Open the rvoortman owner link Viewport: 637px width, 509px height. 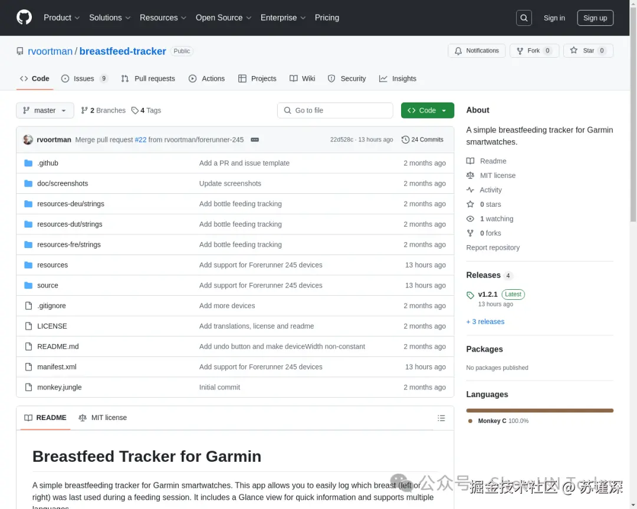click(x=50, y=51)
